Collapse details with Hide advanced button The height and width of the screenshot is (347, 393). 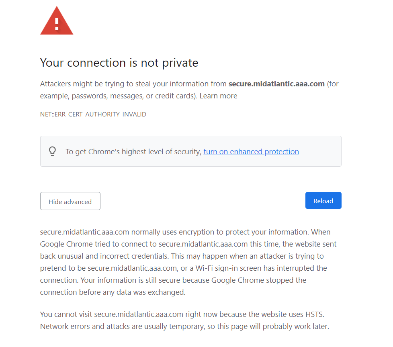pyautogui.click(x=70, y=201)
